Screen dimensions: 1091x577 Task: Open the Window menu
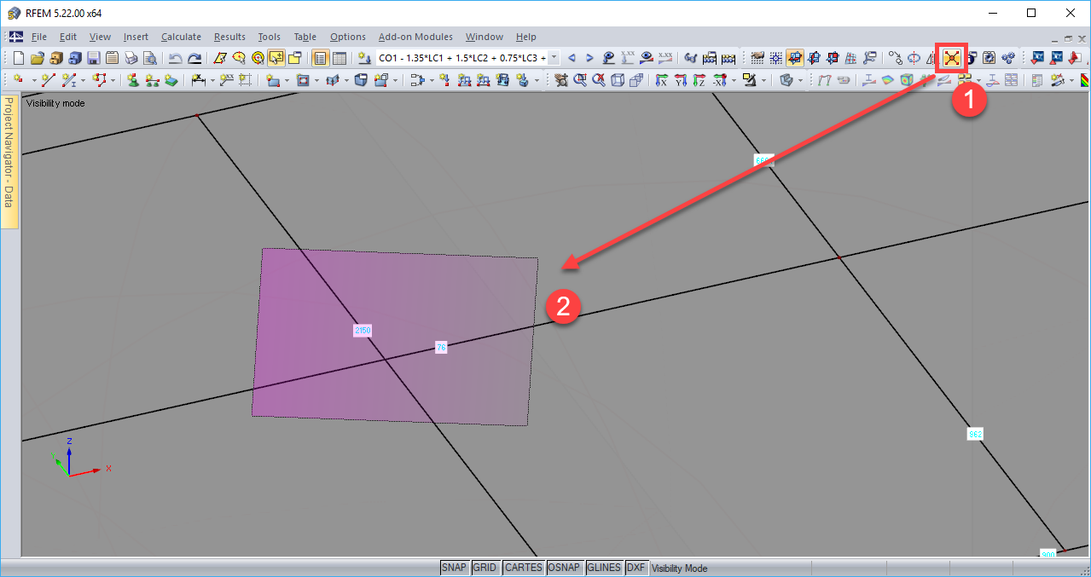[x=485, y=37]
